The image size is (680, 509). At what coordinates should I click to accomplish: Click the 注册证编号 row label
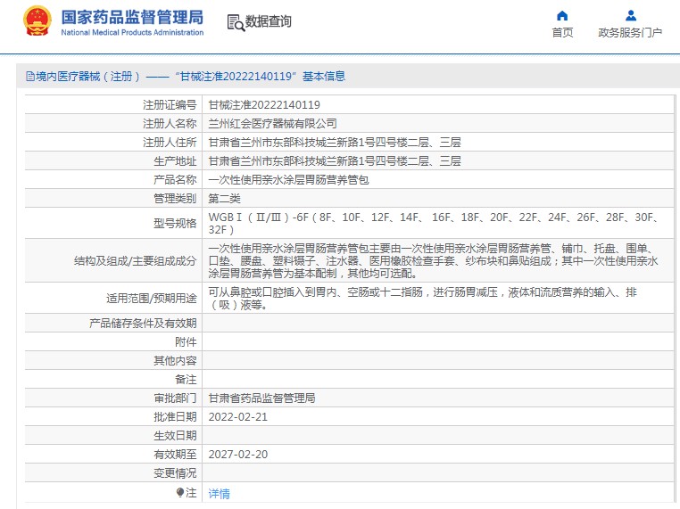170,105
